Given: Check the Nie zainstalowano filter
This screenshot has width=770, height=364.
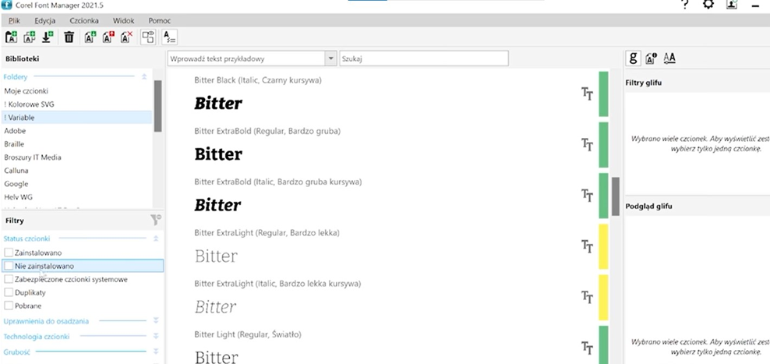Looking at the screenshot, I should tap(9, 266).
